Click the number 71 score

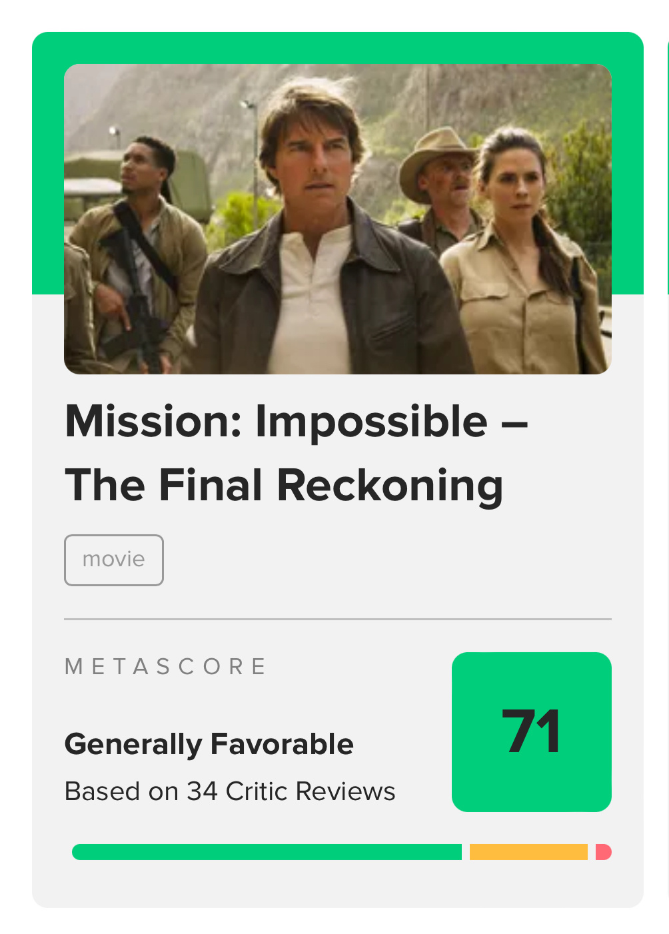point(531,731)
